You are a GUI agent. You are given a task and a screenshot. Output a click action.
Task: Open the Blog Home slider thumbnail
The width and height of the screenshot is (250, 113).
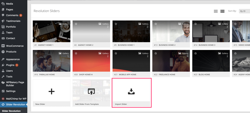[x=211, y=61]
